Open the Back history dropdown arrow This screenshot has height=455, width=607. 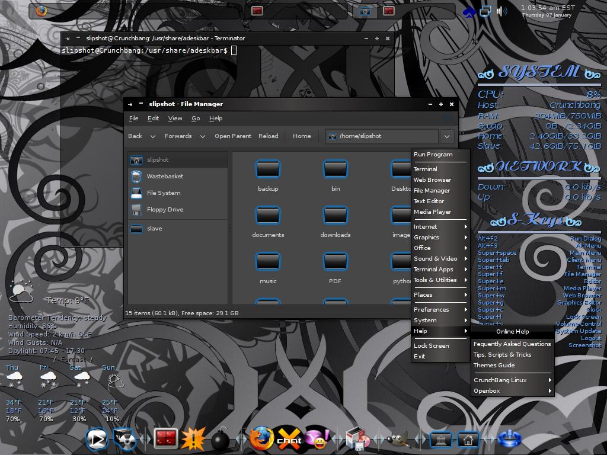(152, 136)
